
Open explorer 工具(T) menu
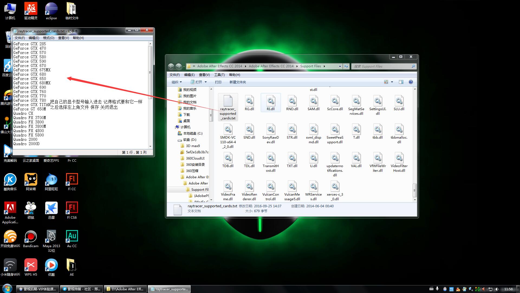[x=219, y=75]
